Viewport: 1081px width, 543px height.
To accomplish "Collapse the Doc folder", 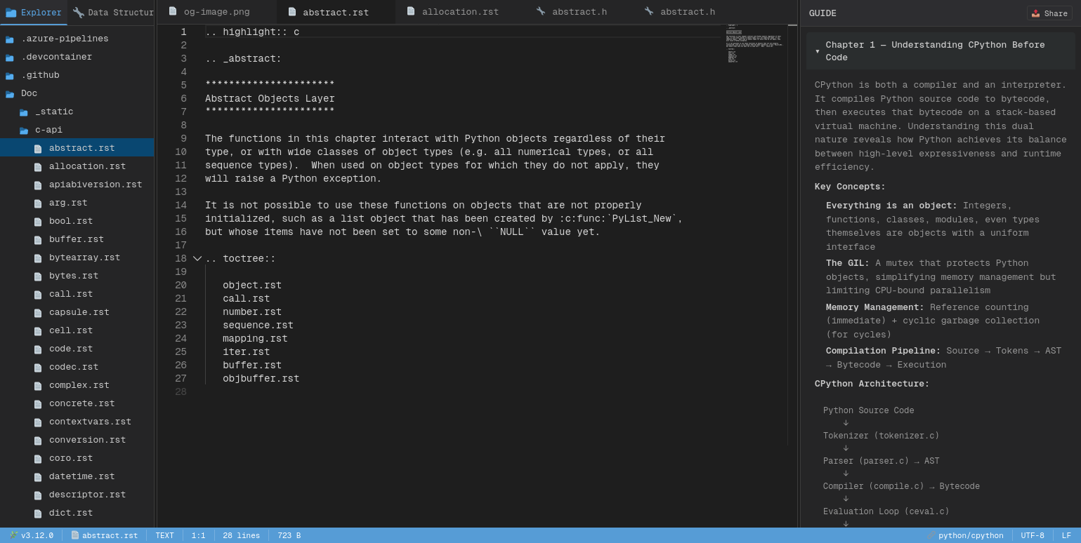I will pos(10,94).
